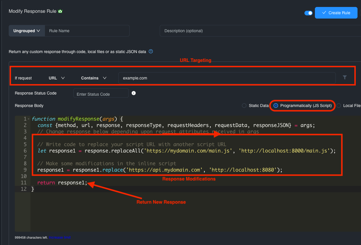Viewport: 361px width, 245px height.
Task: Click the filter funnel icon beside URL field
Action: 344,77
